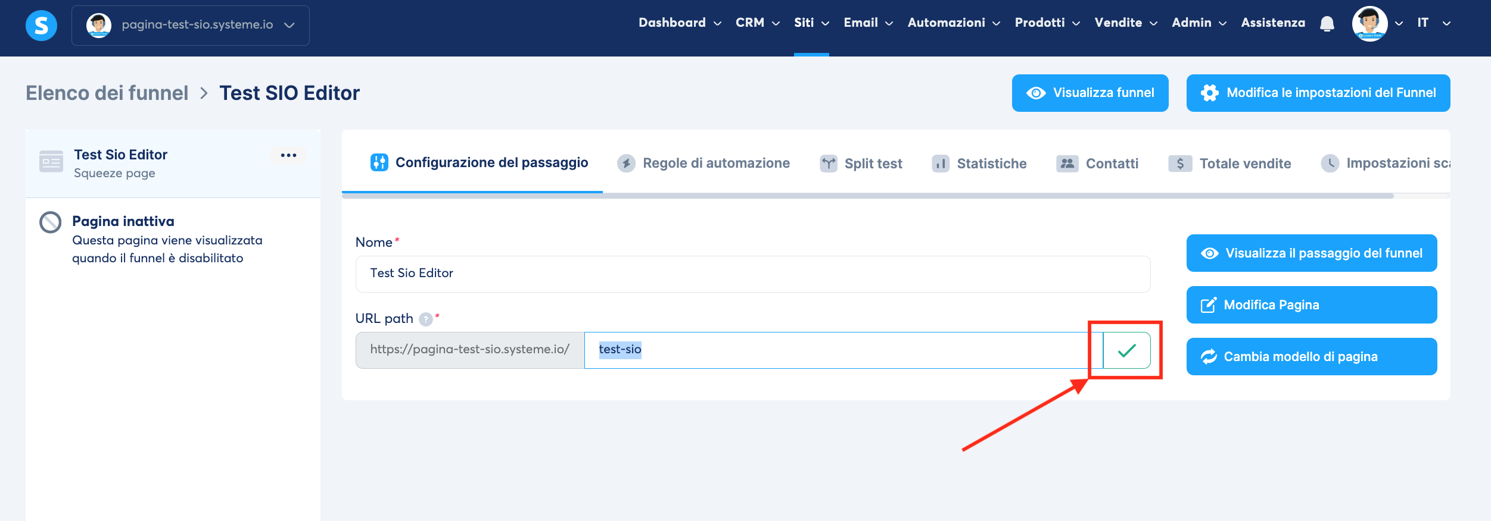The image size is (1491, 521).
Task: Click the Regole di automazione lightning icon
Action: pyautogui.click(x=626, y=163)
